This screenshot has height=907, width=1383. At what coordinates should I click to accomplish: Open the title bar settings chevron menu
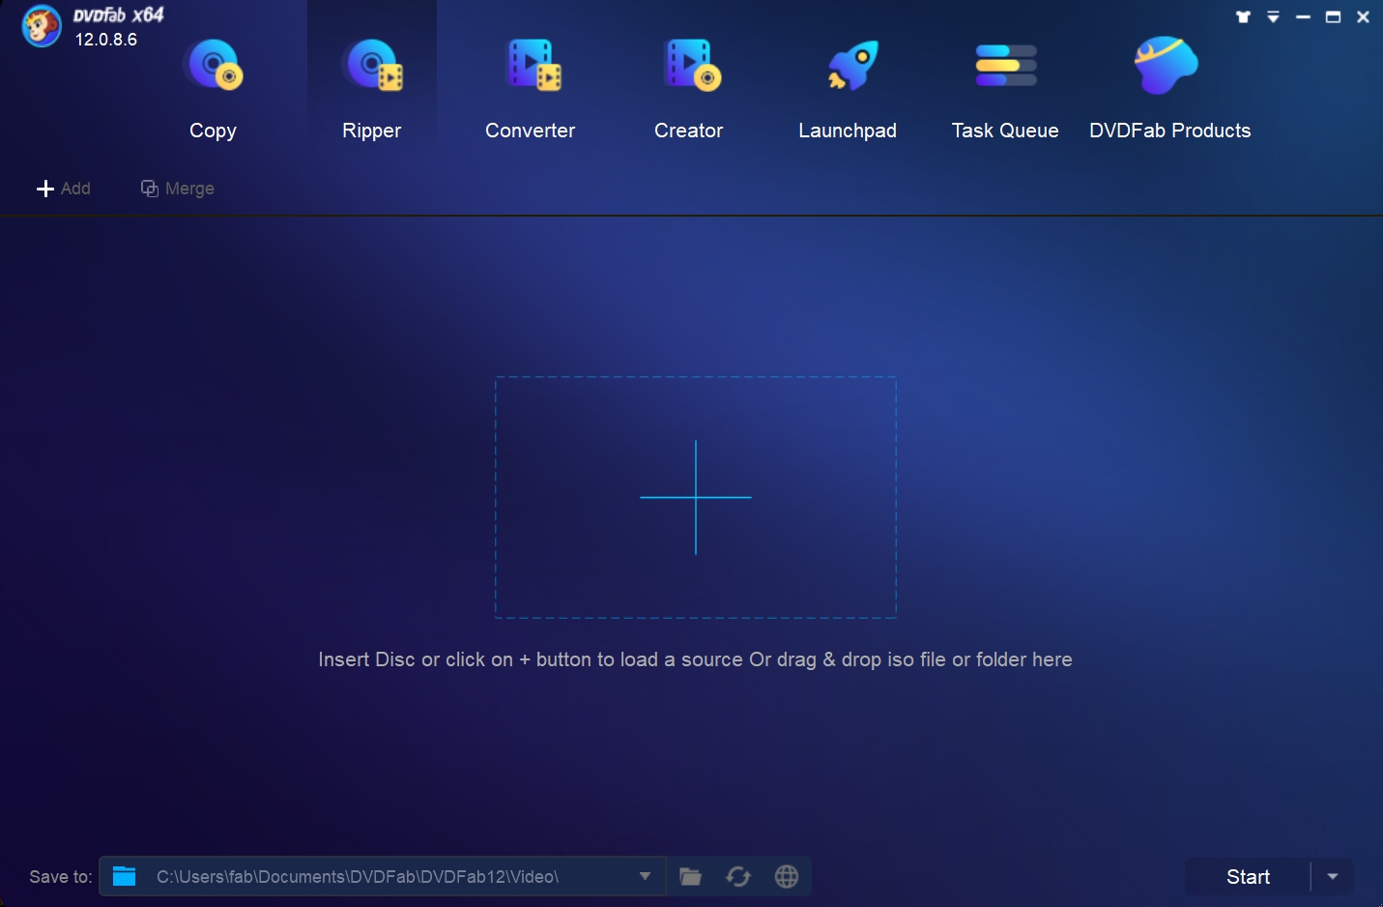click(1274, 16)
